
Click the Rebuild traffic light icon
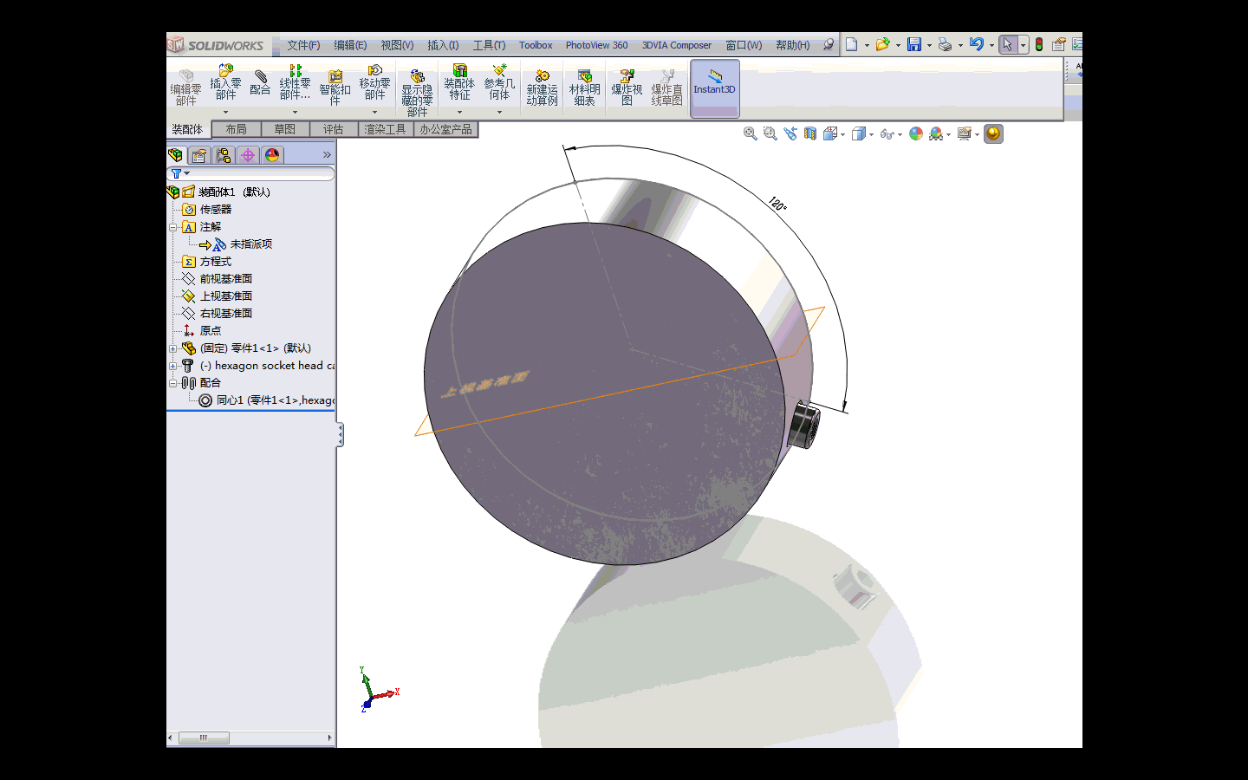[1038, 44]
